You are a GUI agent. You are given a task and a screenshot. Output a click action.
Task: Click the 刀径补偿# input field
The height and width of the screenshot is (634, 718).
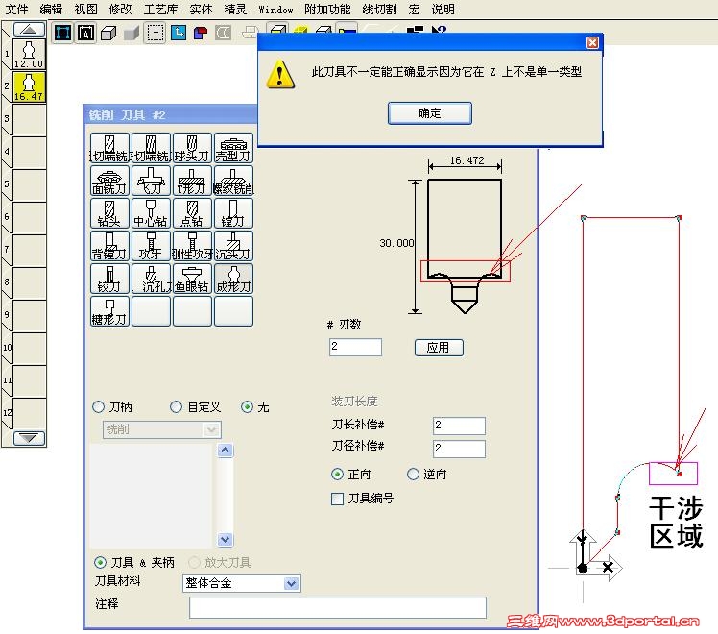pyautogui.click(x=459, y=449)
